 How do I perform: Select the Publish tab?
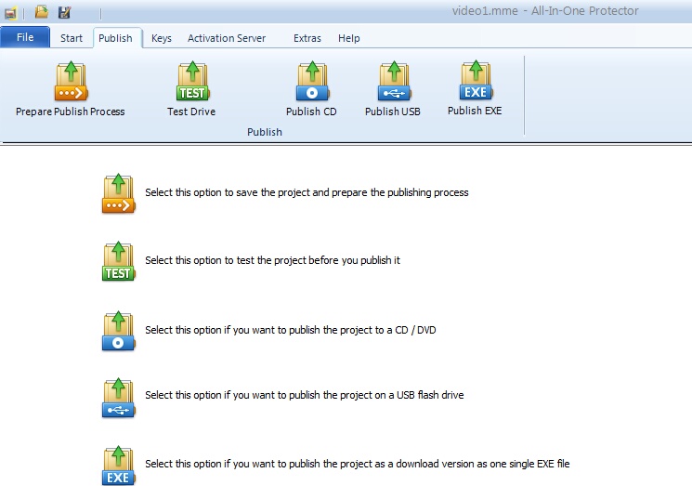[x=115, y=38]
